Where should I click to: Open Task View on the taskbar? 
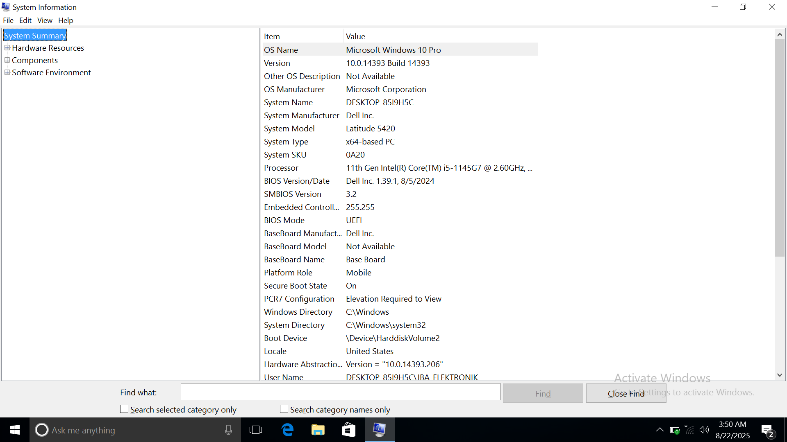pos(256,430)
